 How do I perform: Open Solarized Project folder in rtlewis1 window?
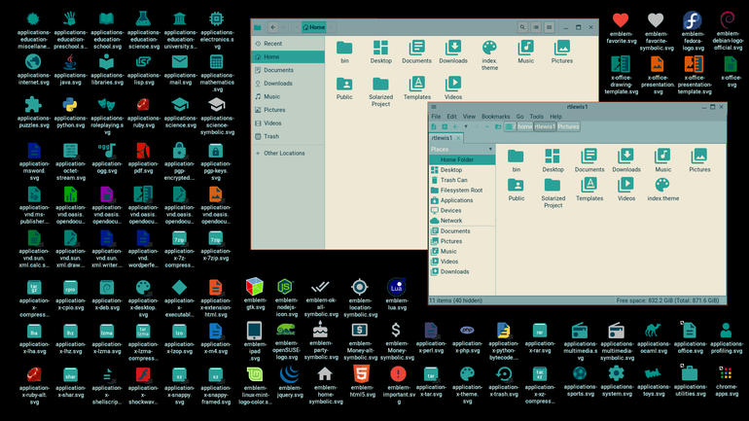pos(553,193)
